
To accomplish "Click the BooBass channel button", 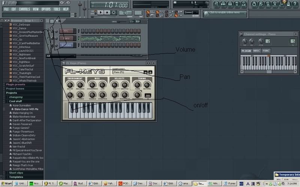I will tap(66, 45).
